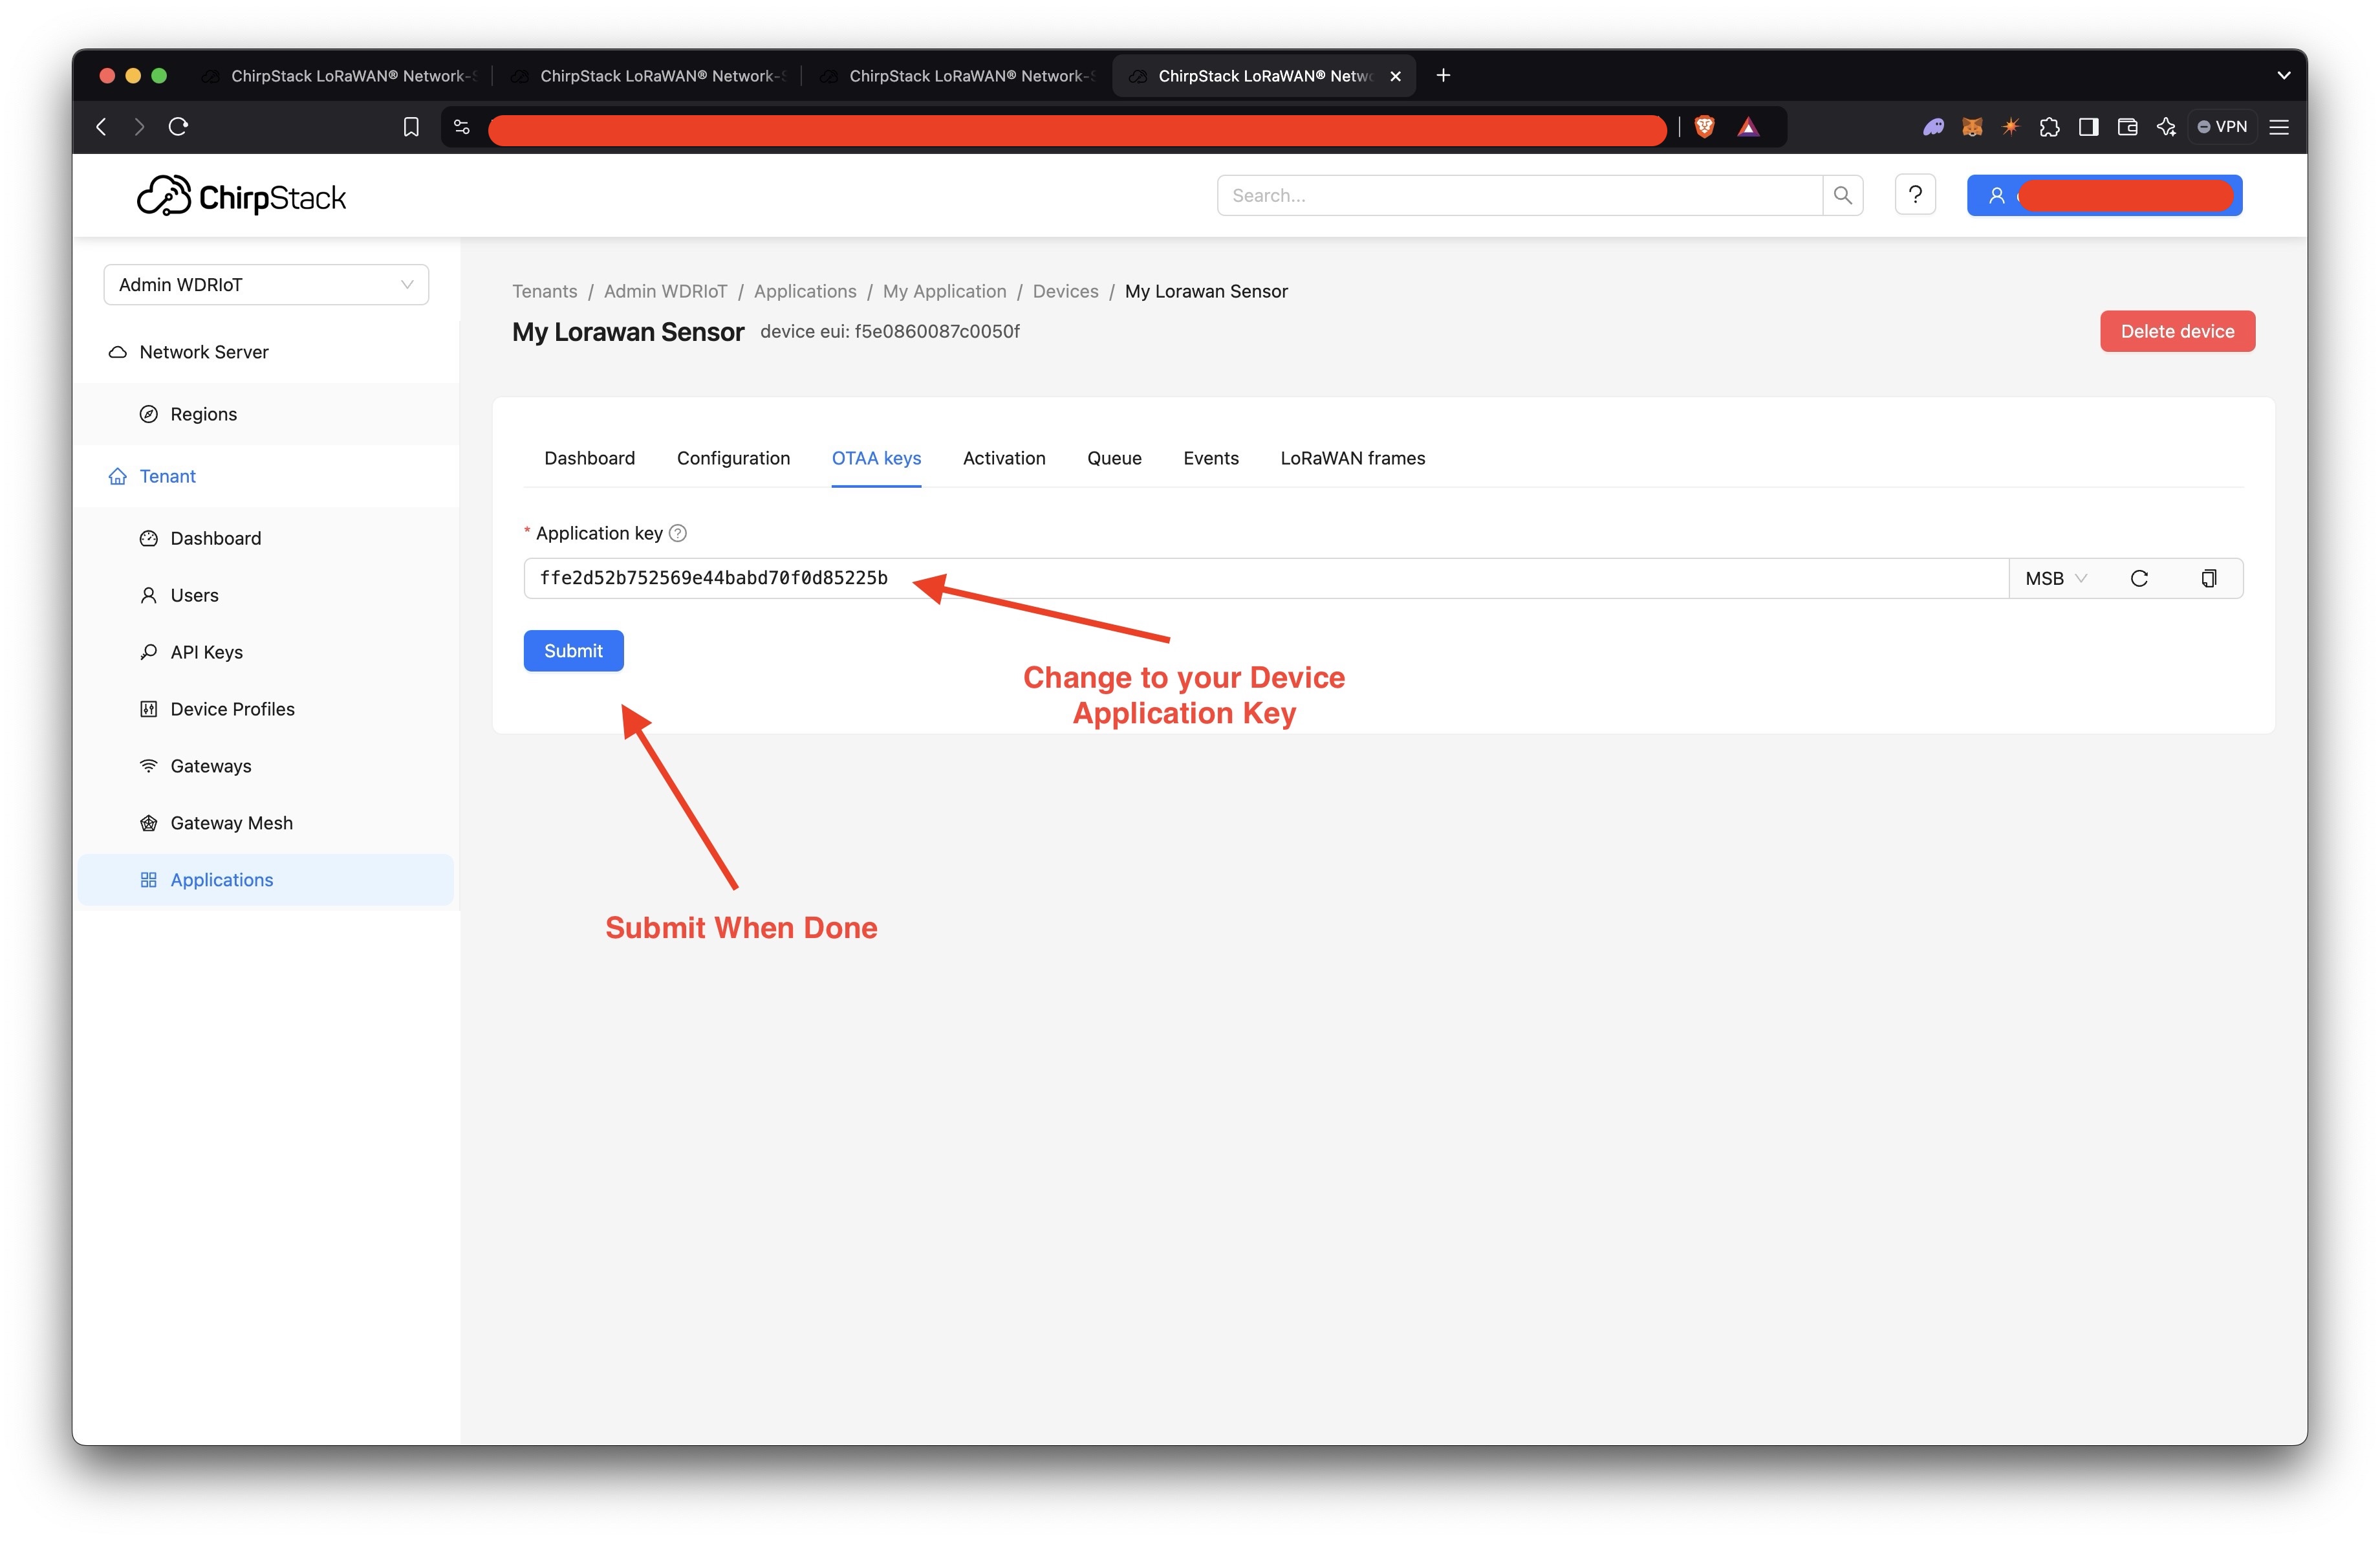This screenshot has height=1541, width=2380.
Task: Open Regions in sidebar
Action: [x=266, y=414]
